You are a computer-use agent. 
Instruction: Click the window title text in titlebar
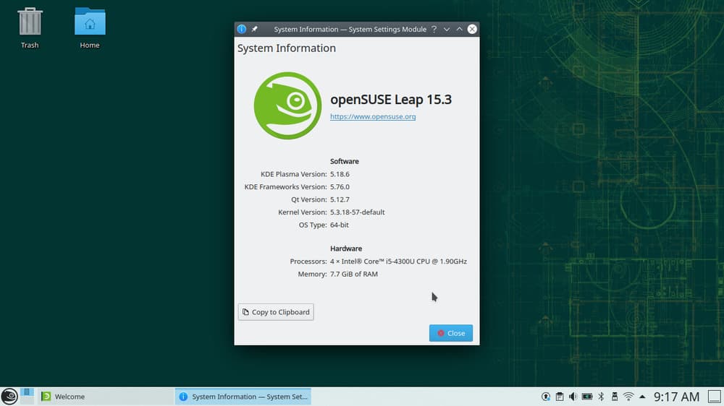click(350, 29)
